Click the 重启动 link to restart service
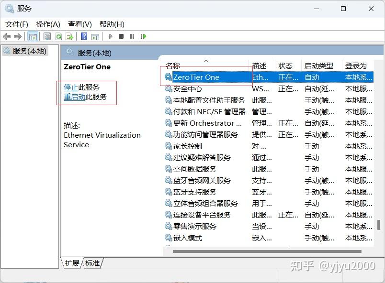The width and height of the screenshot is (385, 283). [74, 97]
